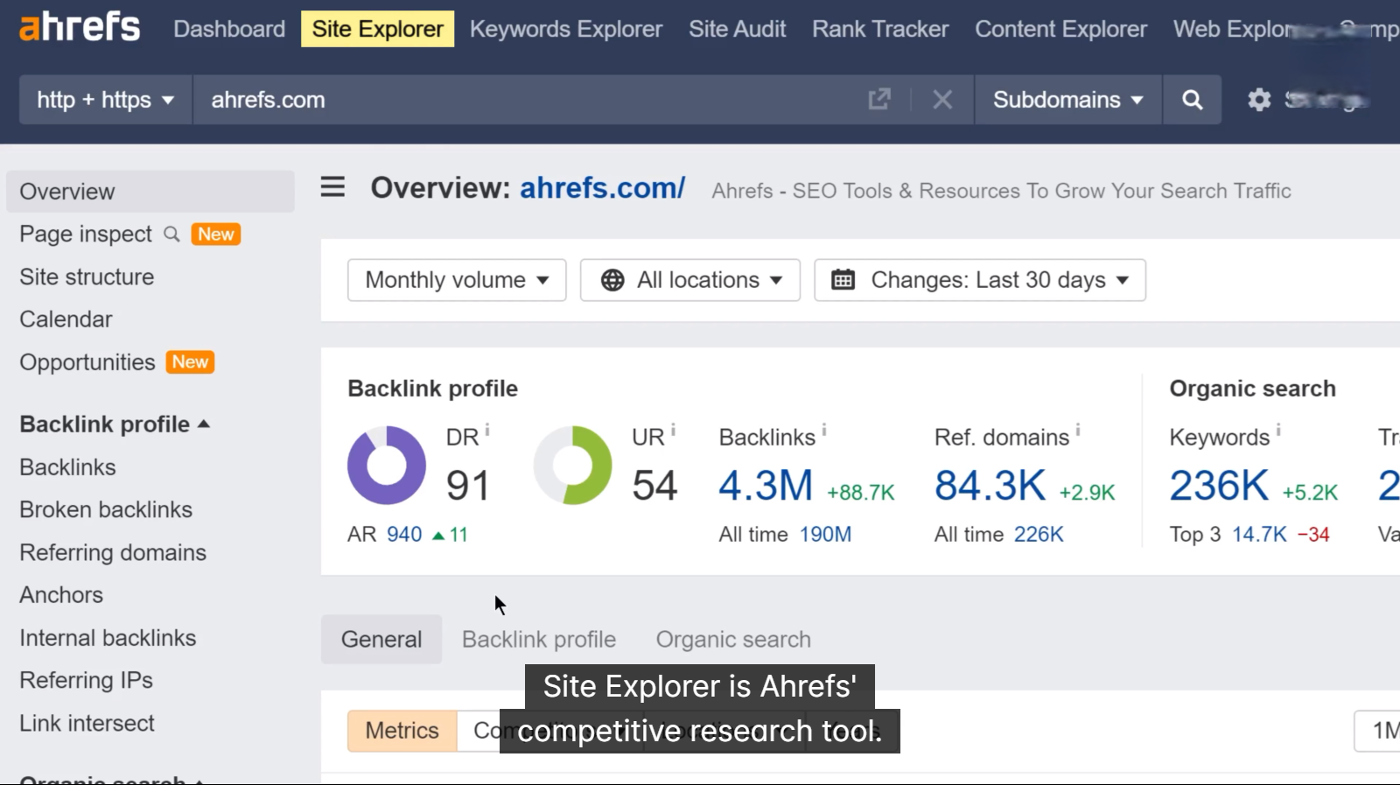Clear the URL with the X icon
The image size is (1400, 785).
[x=942, y=100]
